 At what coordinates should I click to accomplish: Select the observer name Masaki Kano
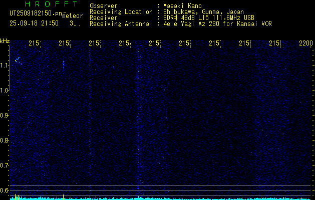click(x=182, y=6)
